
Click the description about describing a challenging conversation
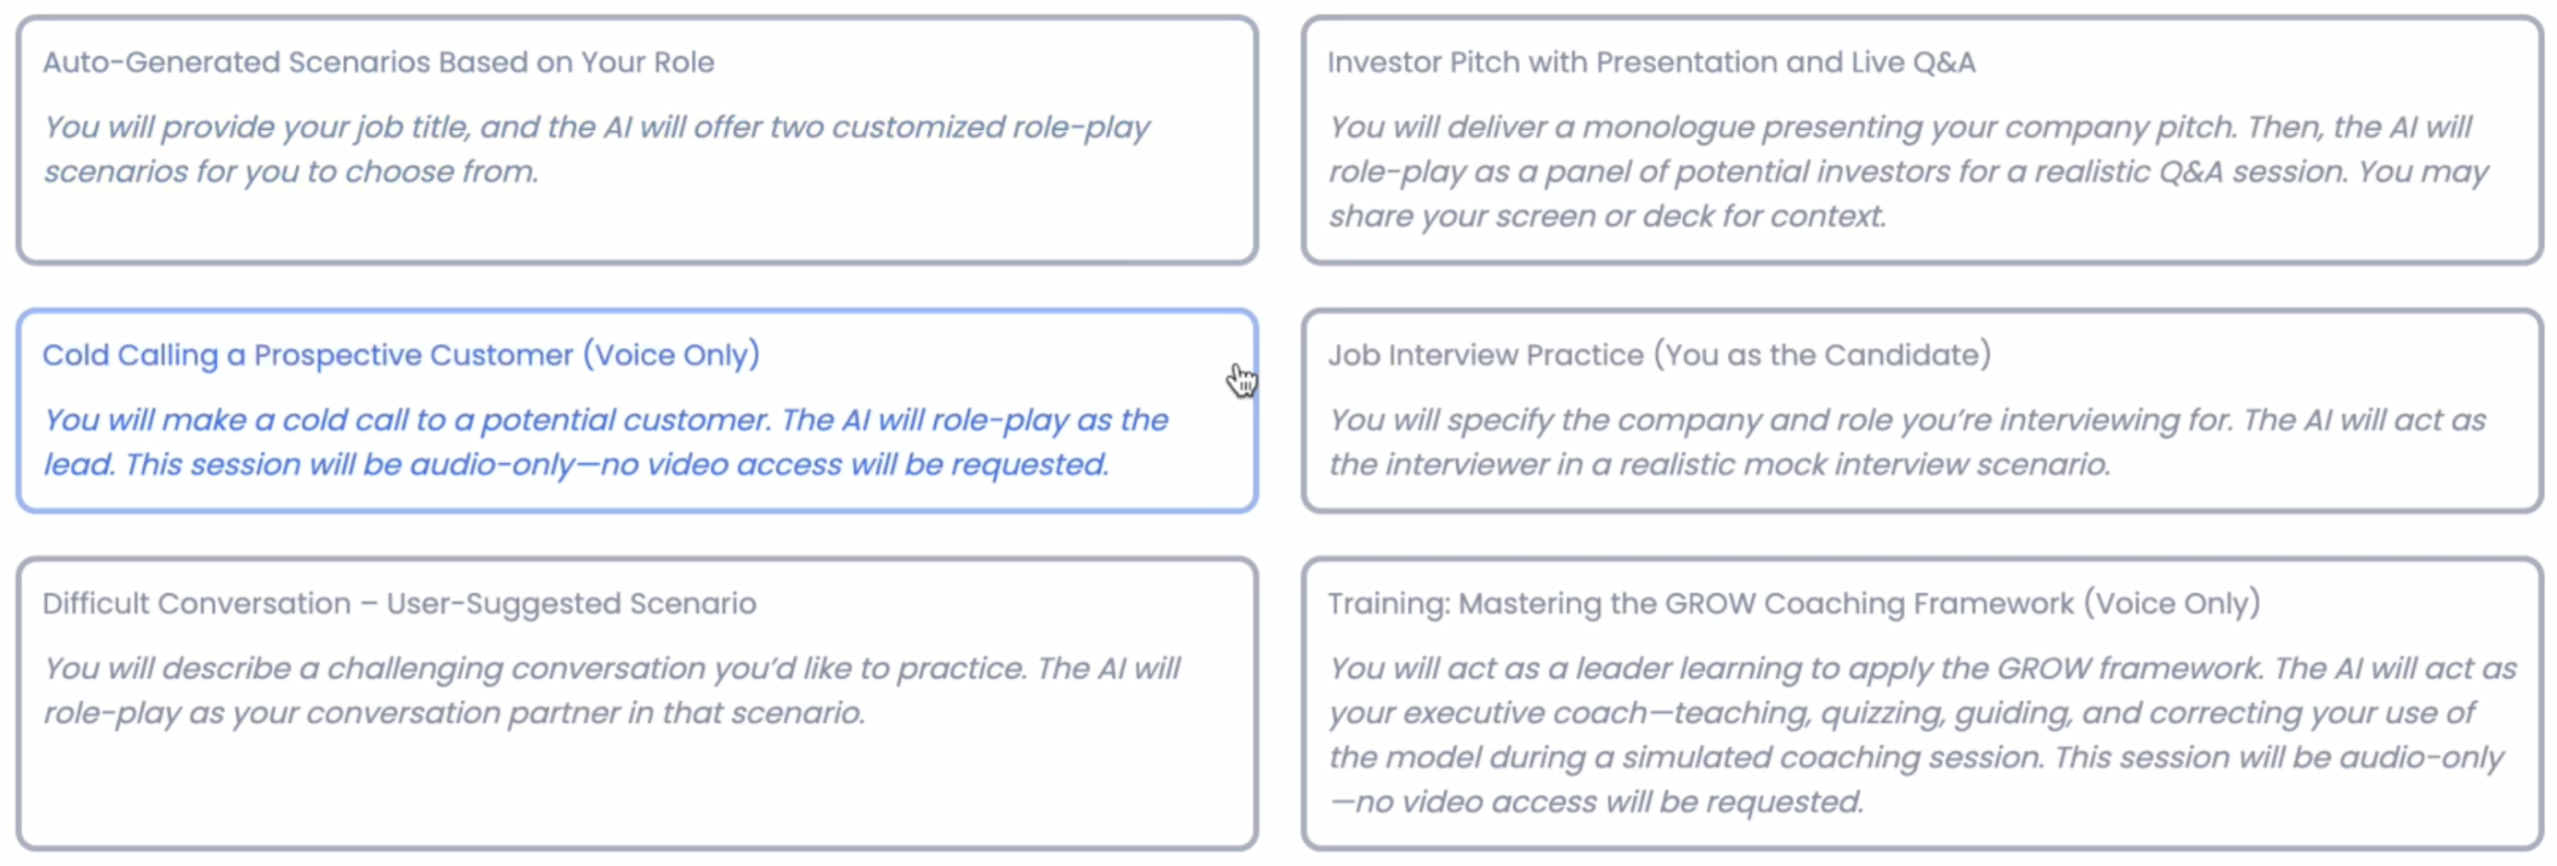pyautogui.click(x=610, y=690)
